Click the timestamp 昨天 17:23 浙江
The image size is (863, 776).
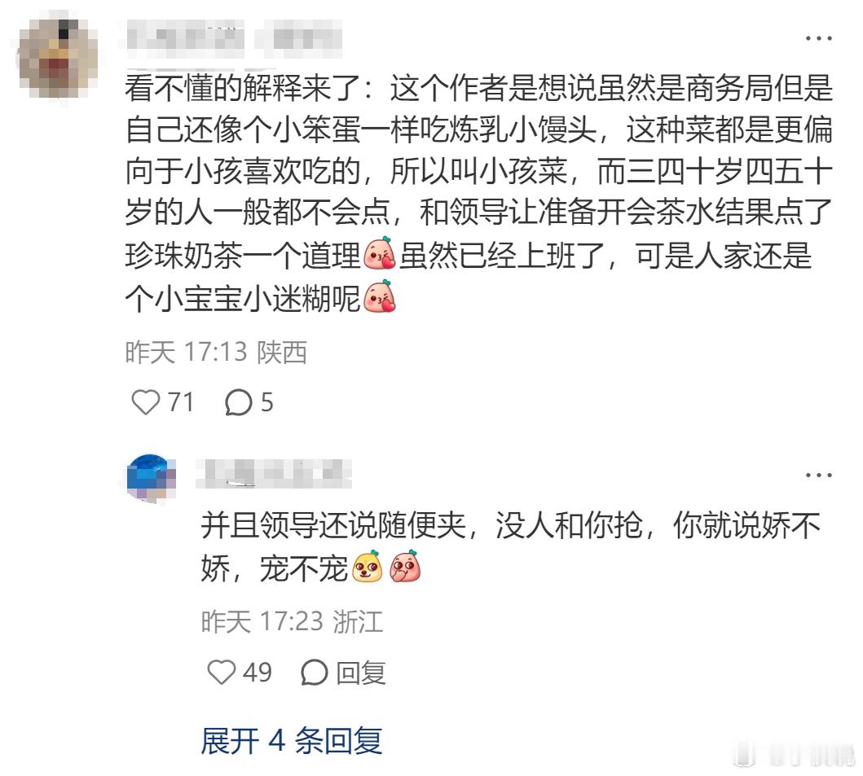[292, 621]
